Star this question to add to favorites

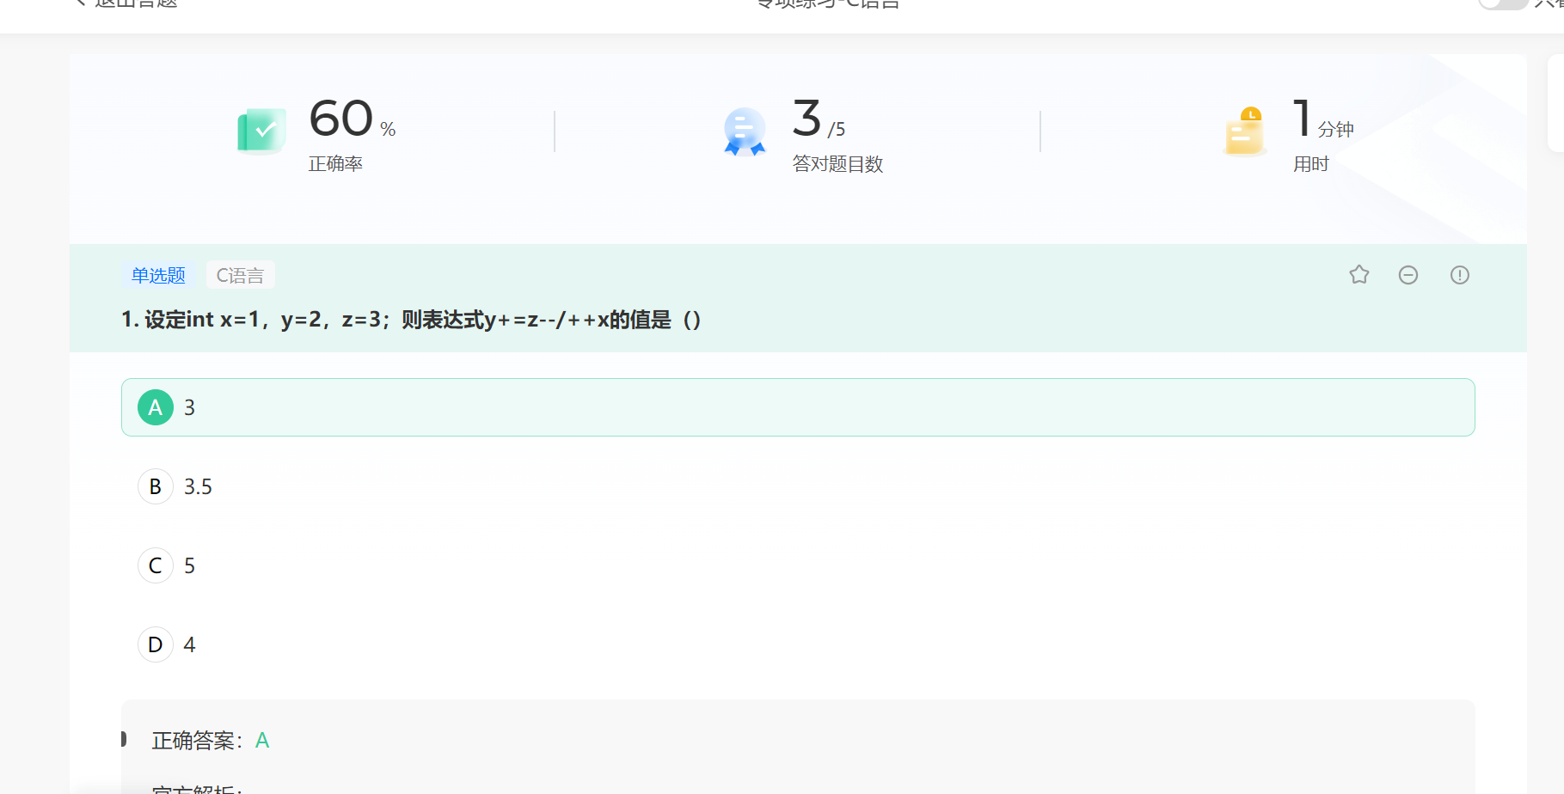(x=1359, y=274)
